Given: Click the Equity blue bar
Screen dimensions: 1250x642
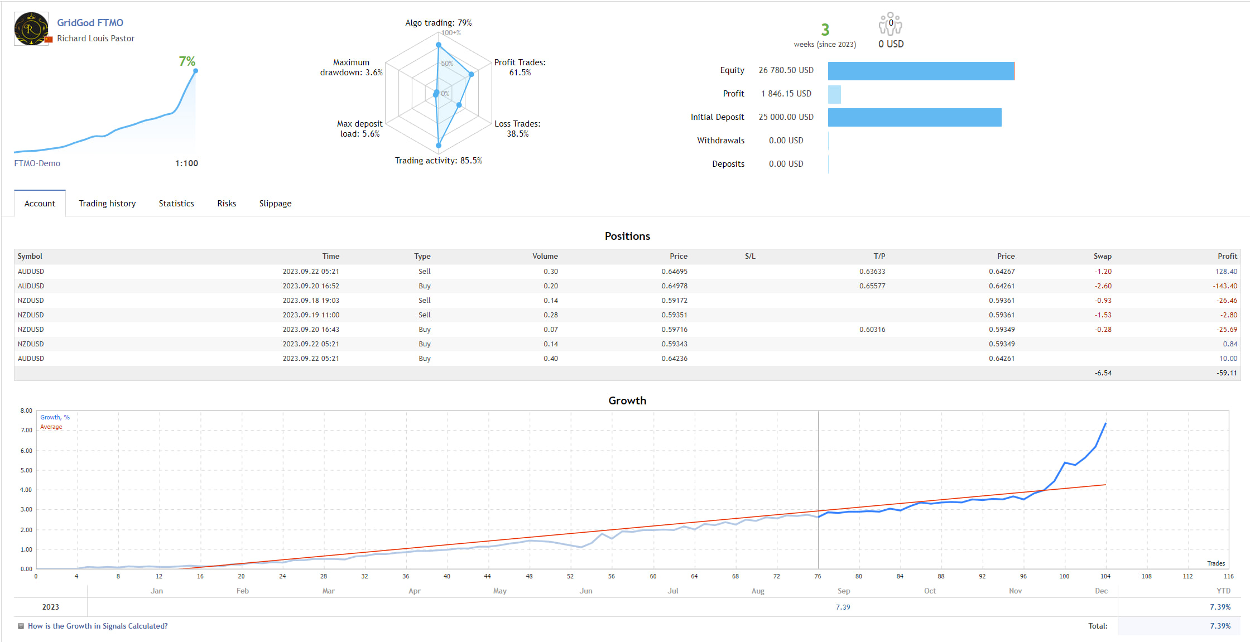Looking at the screenshot, I should click(x=921, y=71).
